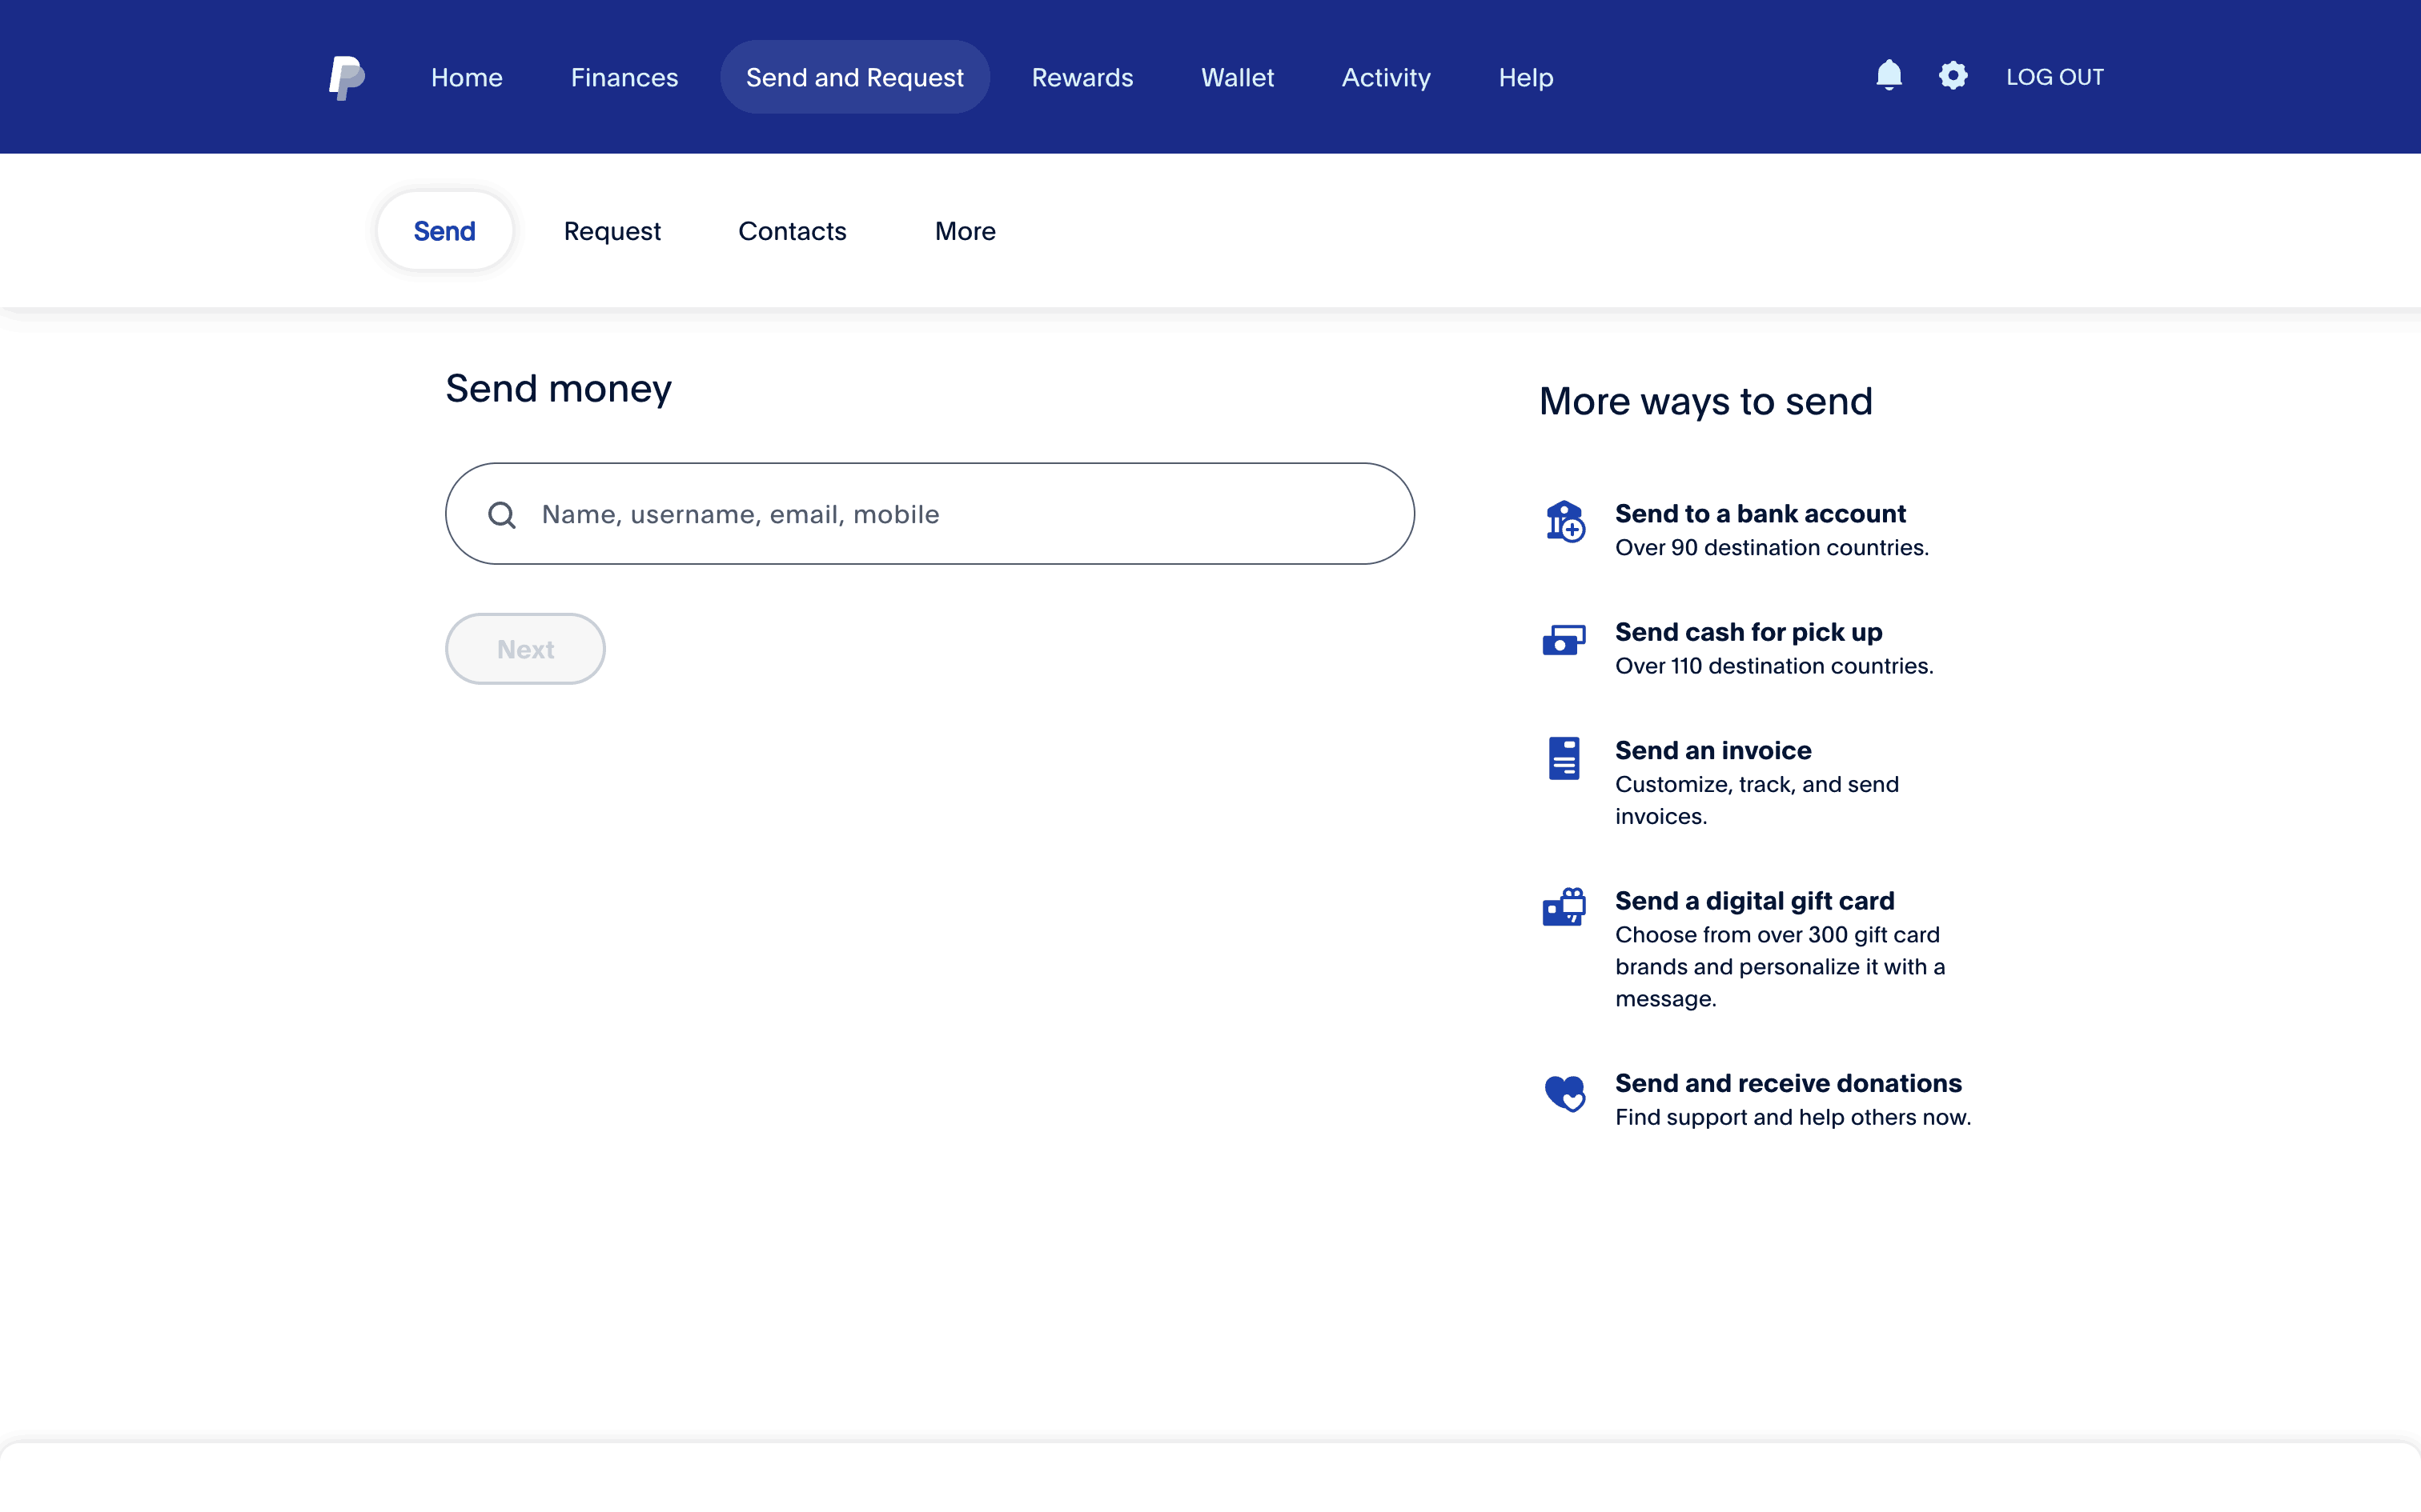
Task: Open Activity from the navigation bar
Action: click(1386, 77)
